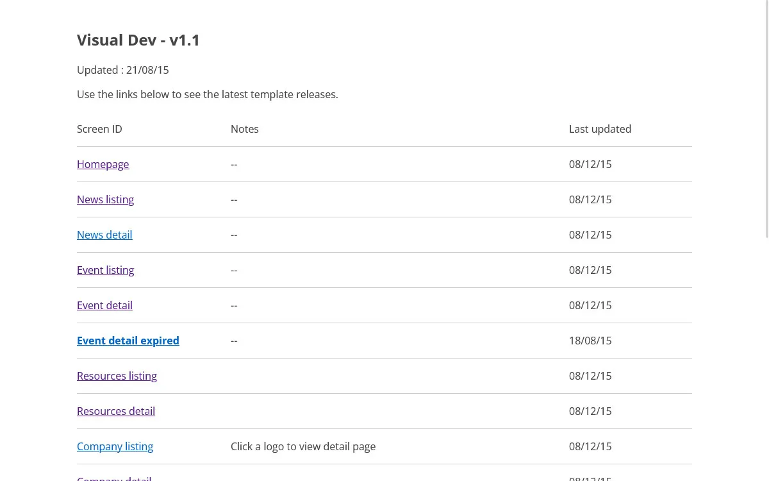The image size is (769, 481).
Task: Go to the News listing template
Action: pyautogui.click(x=105, y=199)
